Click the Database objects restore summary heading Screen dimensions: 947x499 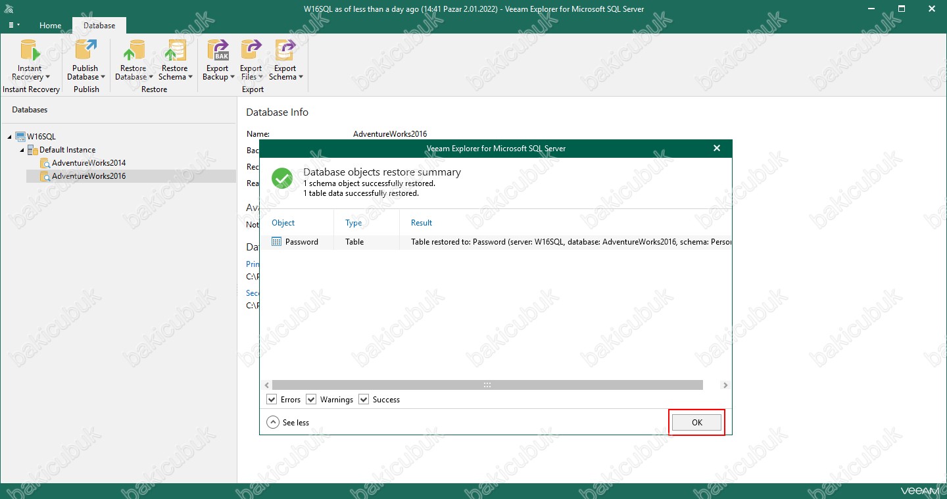382,172
